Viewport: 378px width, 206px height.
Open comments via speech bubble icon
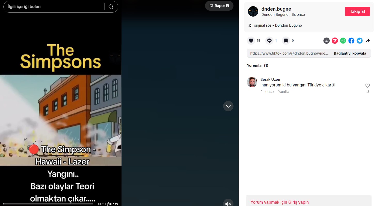269,41
